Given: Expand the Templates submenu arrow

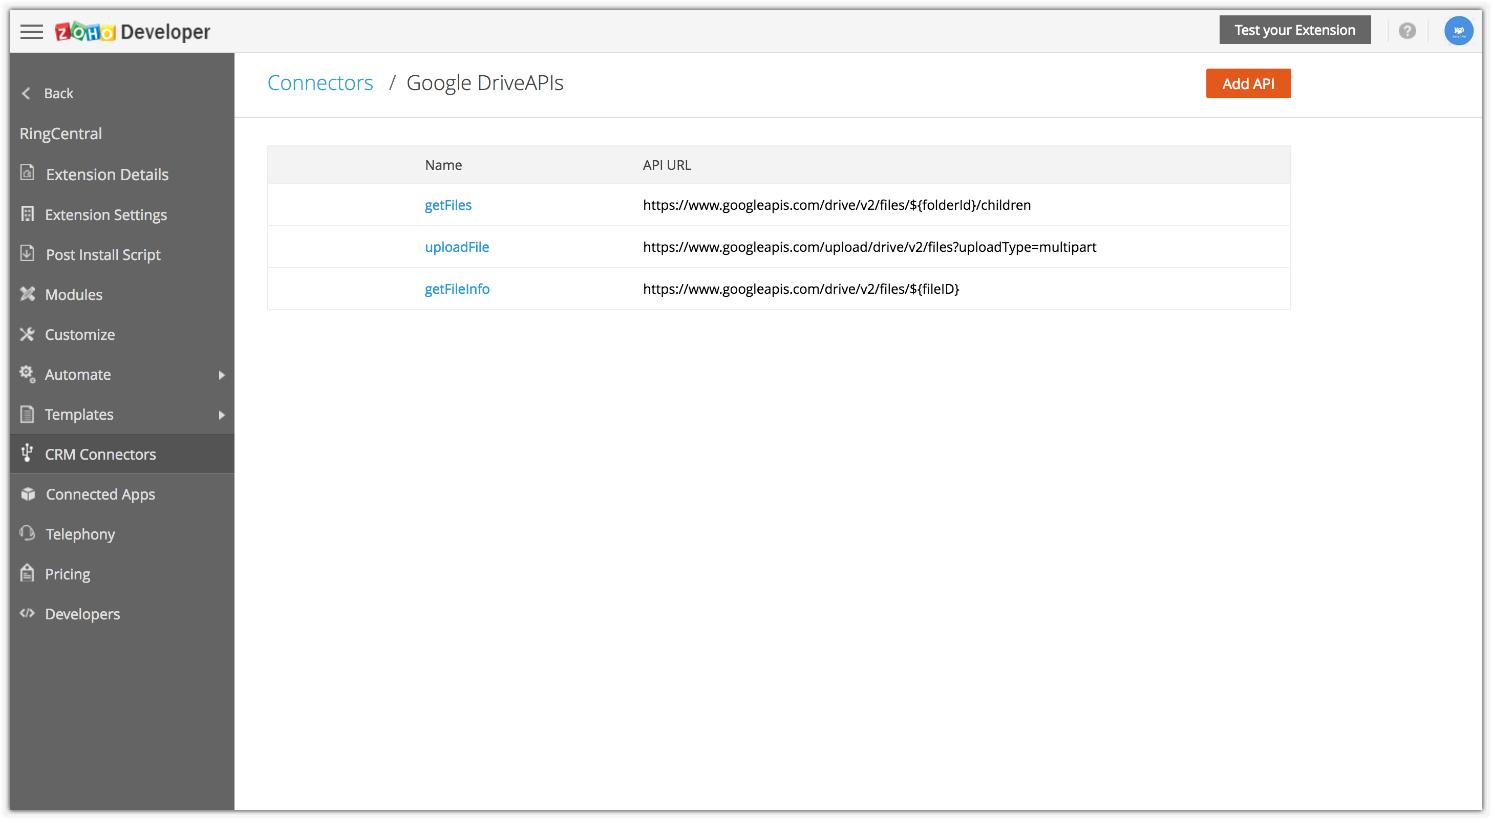Looking at the screenshot, I should point(221,415).
